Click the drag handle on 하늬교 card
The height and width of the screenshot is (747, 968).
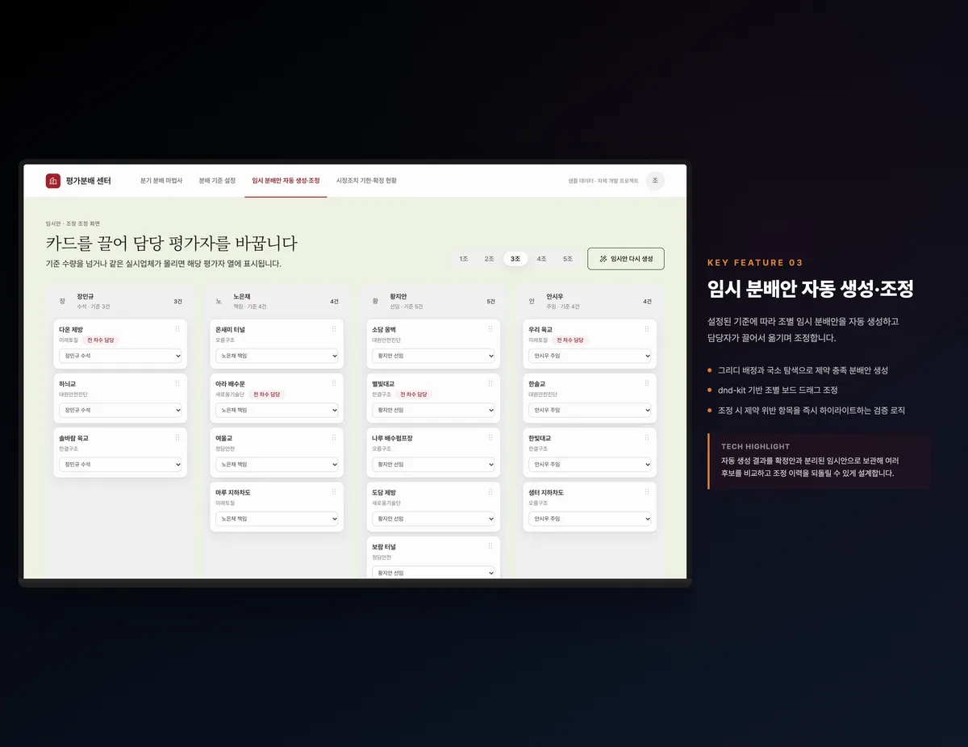pyautogui.click(x=177, y=383)
